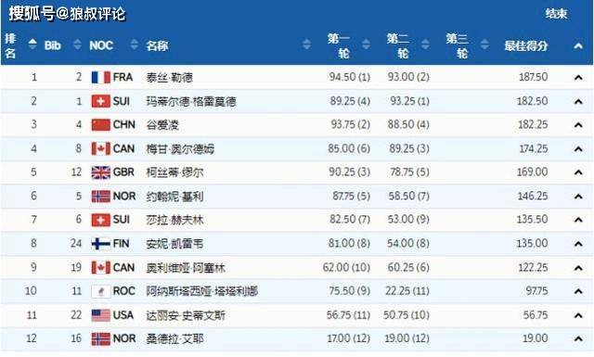Open athlete name 谷爱凌
The image size is (594, 357).
(162, 125)
